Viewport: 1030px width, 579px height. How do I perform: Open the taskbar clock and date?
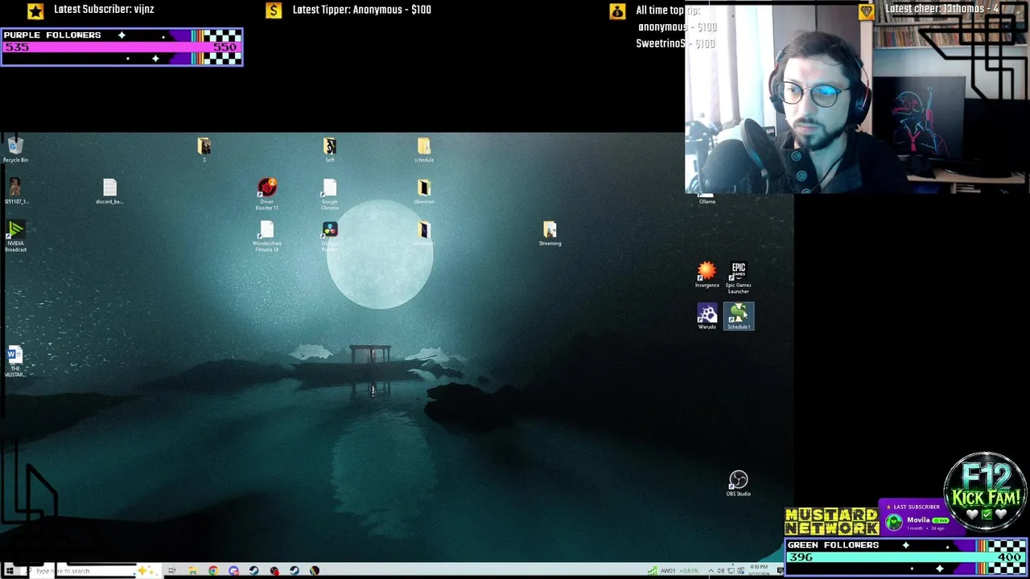point(759,571)
